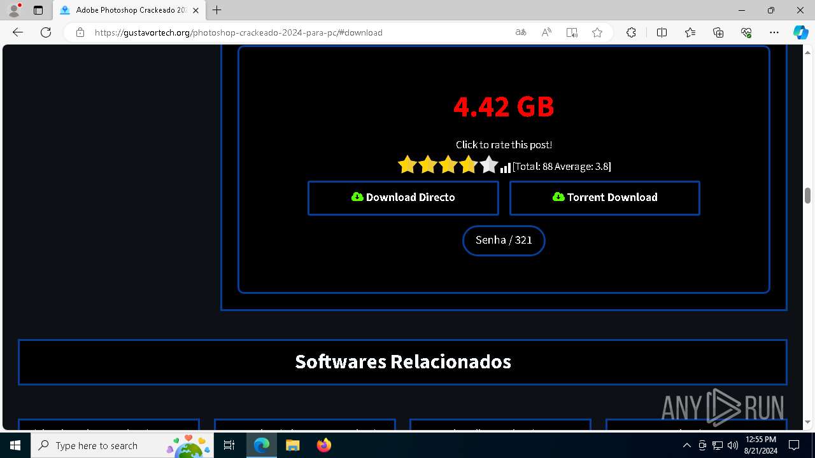Open Edge Settings and more menu
Viewport: 815px width, 458px height.
coord(774,32)
